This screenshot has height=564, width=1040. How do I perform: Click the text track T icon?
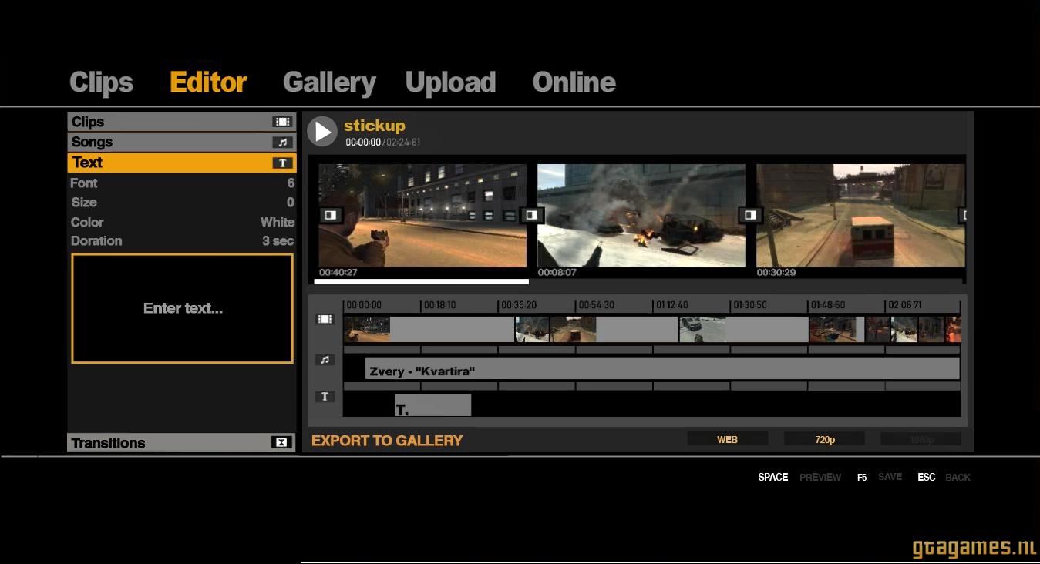(325, 396)
